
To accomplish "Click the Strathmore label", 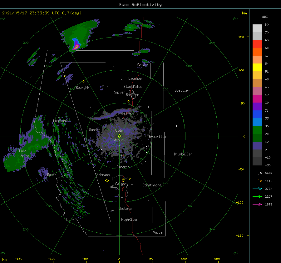I will (x=152, y=185).
